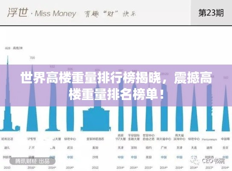Click the 有趣"财"快乐 slogan text
The height and width of the screenshot is (171, 232).
[110, 14]
